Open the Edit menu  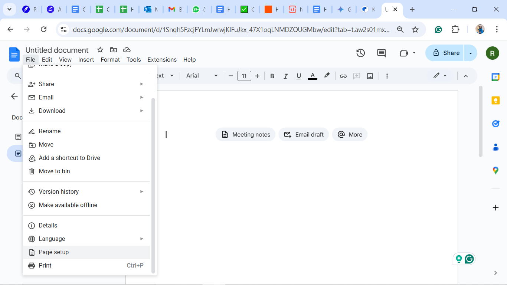pyautogui.click(x=47, y=59)
